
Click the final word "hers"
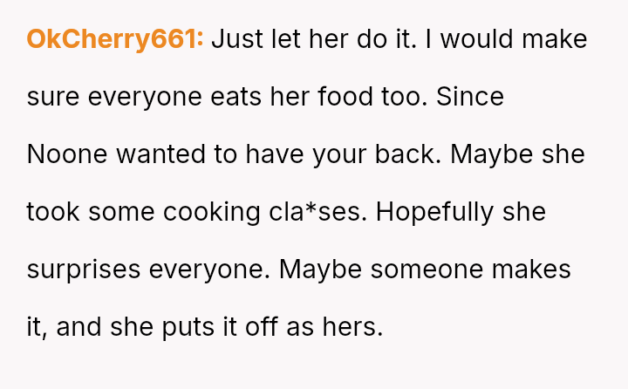[352, 328]
